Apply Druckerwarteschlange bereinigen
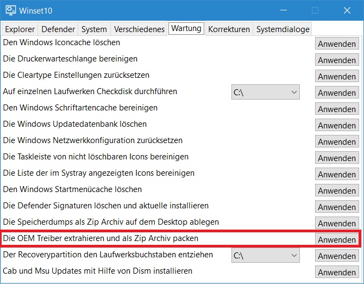This screenshot has height=284, width=364. tap(337, 60)
